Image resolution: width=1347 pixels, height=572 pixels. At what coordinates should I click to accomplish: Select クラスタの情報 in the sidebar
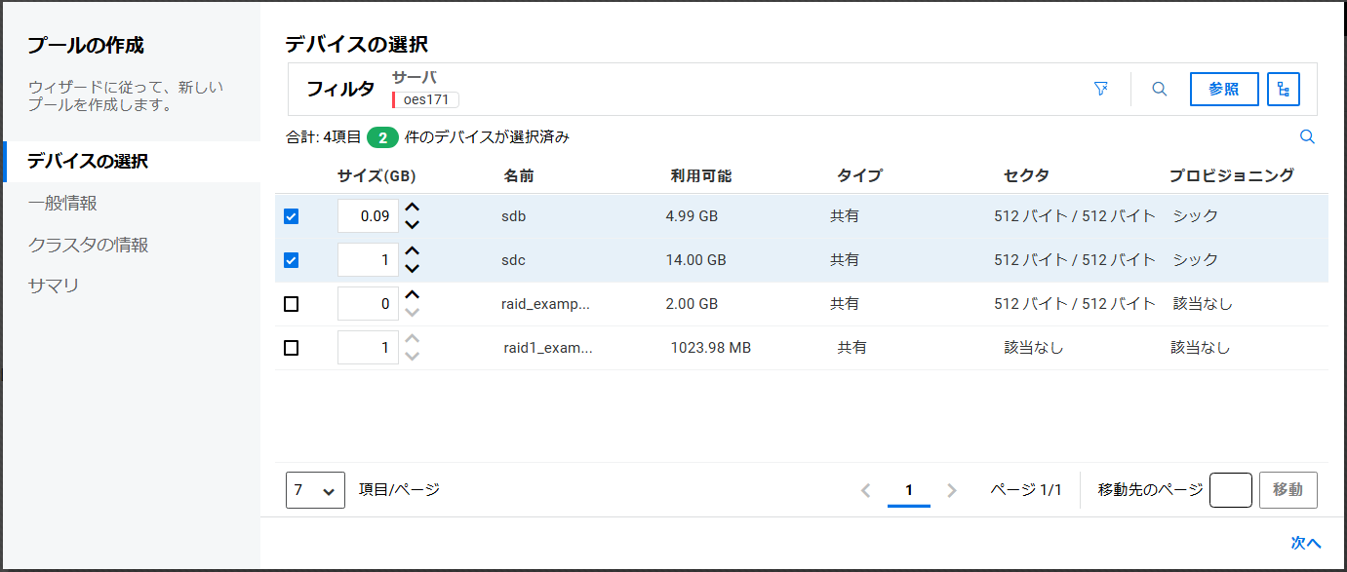tap(88, 245)
